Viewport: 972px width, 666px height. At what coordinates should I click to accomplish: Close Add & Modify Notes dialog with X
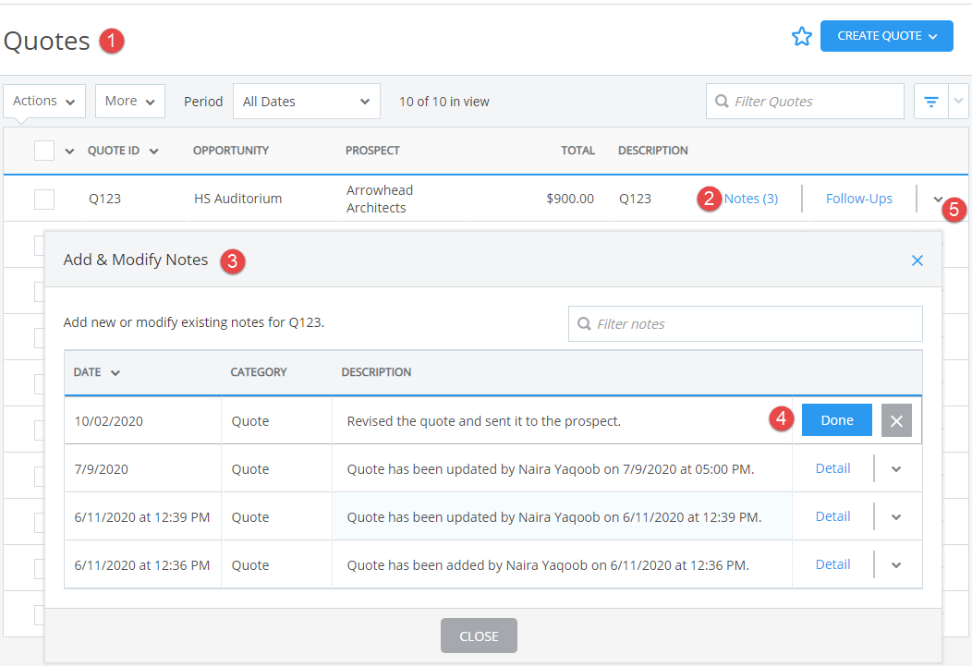click(x=917, y=260)
